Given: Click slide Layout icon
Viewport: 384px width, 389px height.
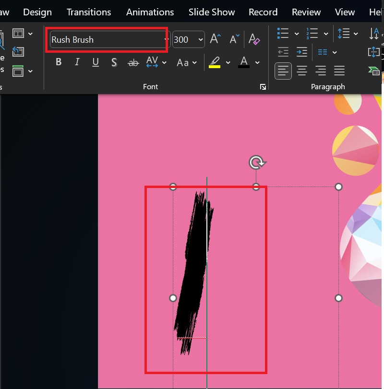Looking at the screenshot, I should 18,33.
